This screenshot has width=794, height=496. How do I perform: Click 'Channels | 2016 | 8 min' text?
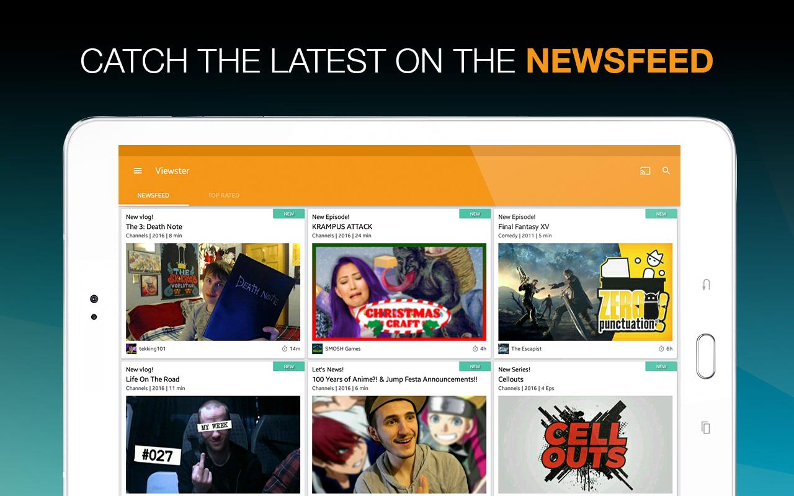tap(154, 236)
